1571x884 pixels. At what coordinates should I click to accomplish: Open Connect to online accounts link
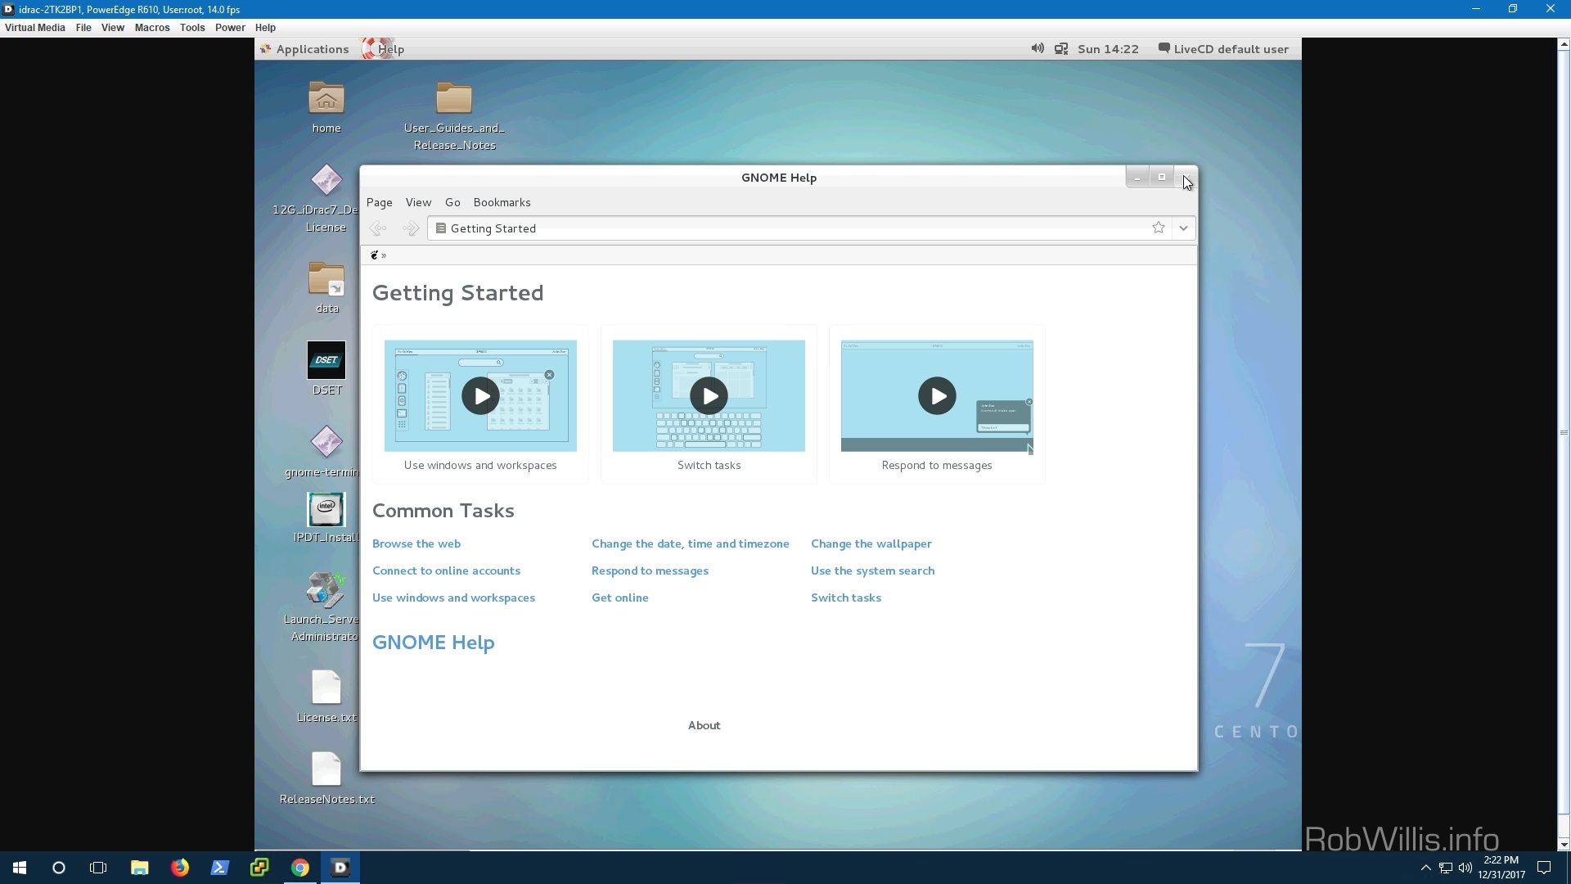[446, 571]
